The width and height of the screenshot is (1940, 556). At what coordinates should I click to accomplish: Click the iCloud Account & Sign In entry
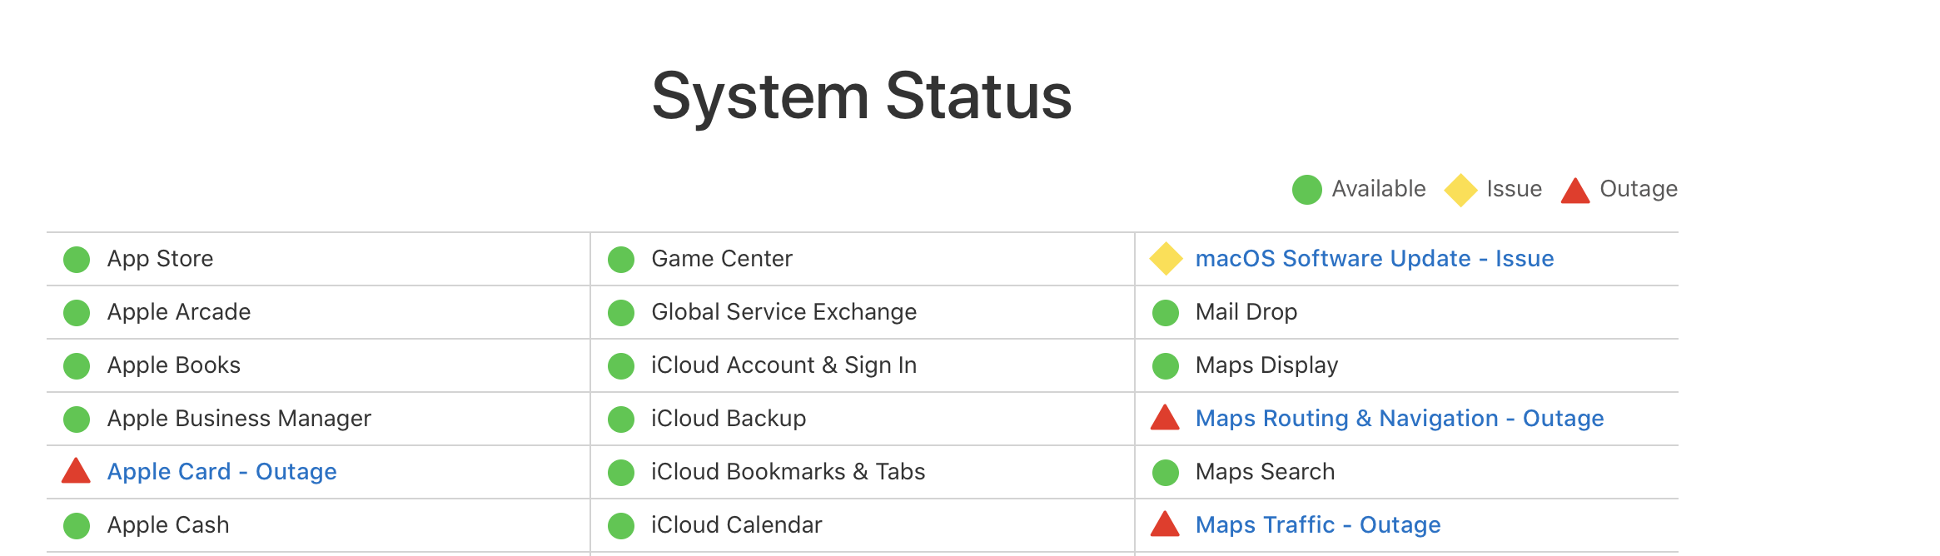point(783,365)
